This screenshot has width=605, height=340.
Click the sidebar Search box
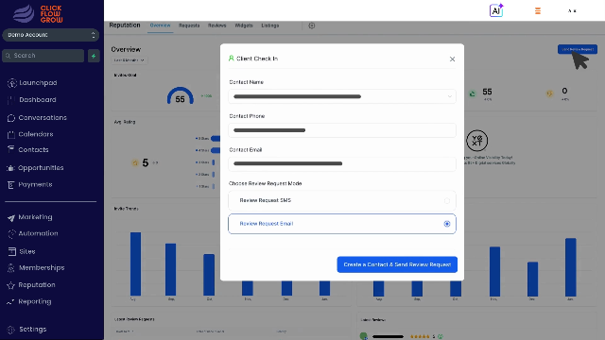(x=43, y=56)
